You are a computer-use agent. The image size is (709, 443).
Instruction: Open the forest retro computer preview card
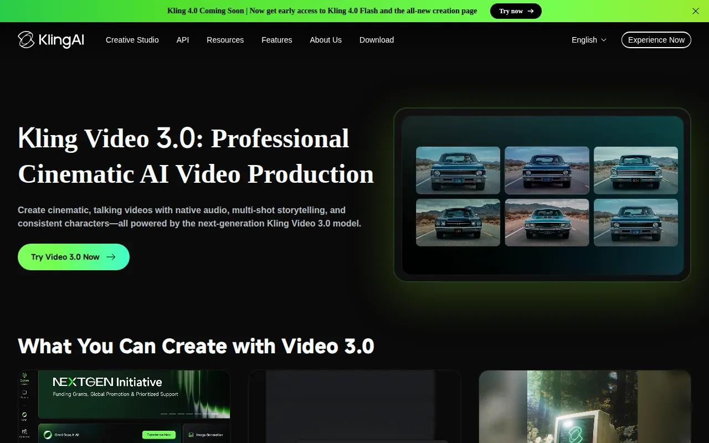585,406
